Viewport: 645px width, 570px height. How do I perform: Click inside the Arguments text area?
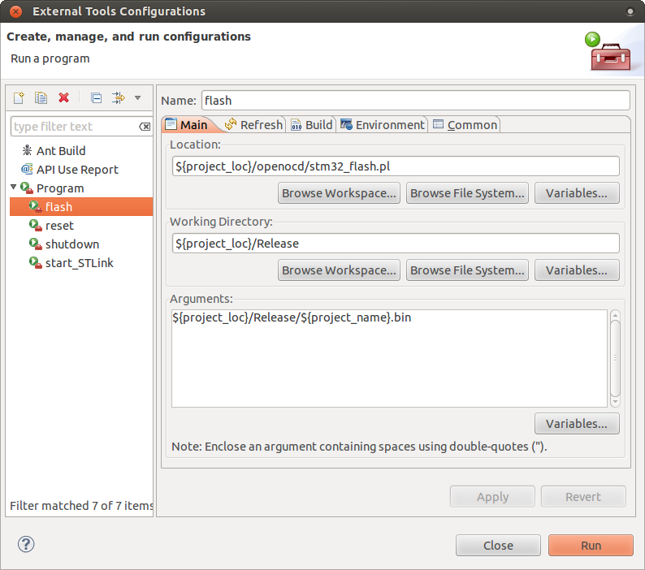(x=389, y=359)
